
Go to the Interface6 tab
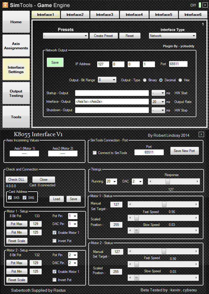tap(193, 15)
